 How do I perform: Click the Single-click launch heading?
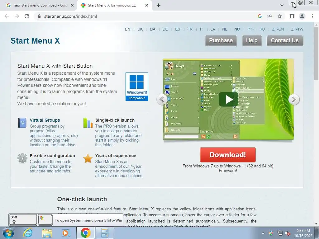pos(115,120)
